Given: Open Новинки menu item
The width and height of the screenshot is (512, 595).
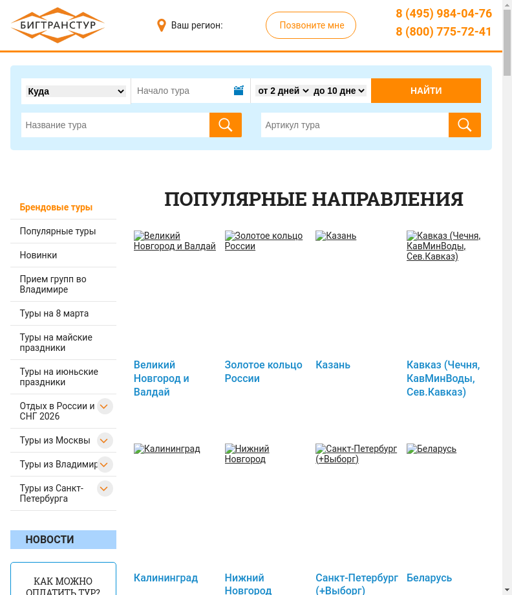Looking at the screenshot, I should (38, 255).
